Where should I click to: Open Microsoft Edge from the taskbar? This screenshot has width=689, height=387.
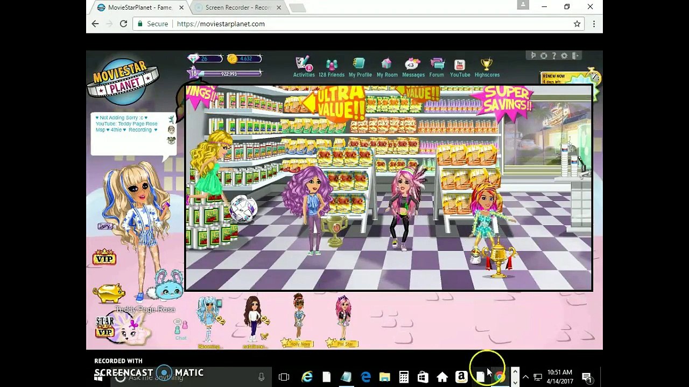click(x=365, y=377)
